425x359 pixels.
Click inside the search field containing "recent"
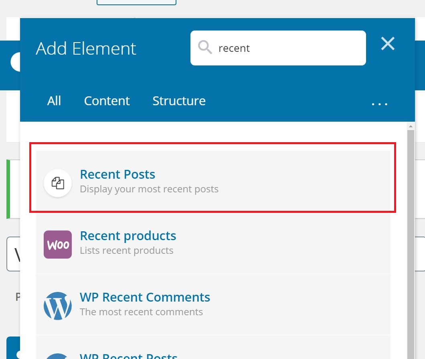(x=278, y=48)
